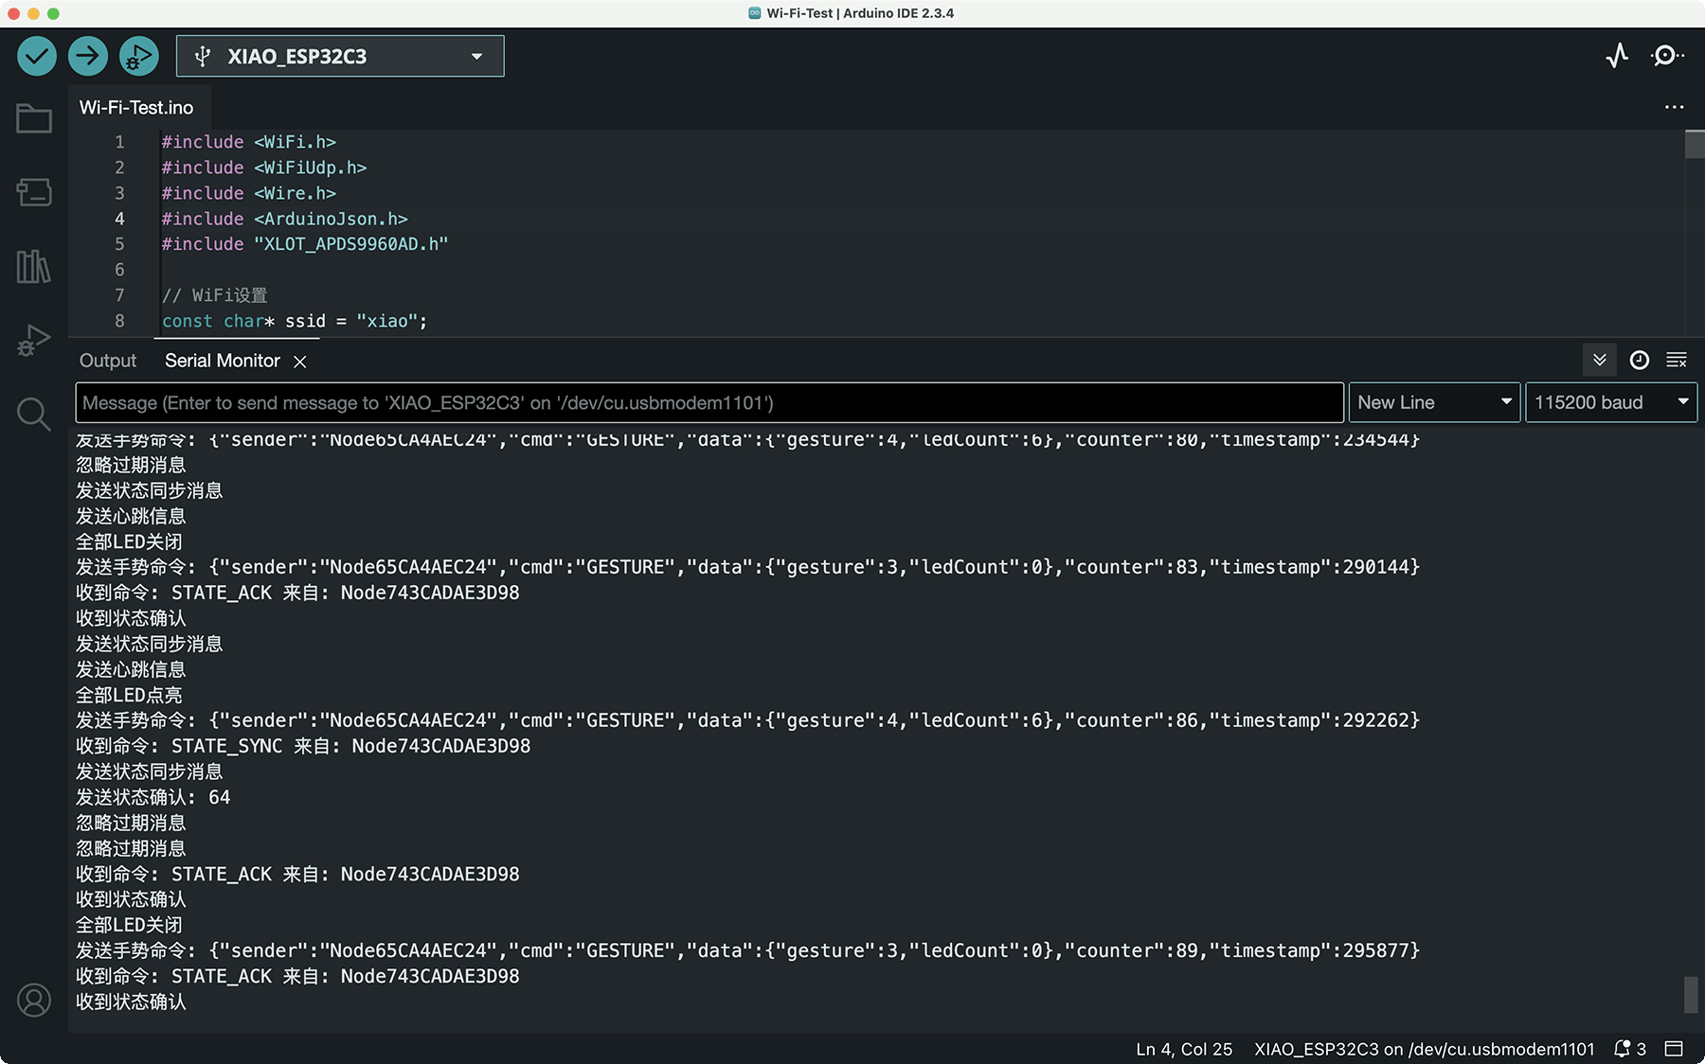Open the Search sidebar icon
The height and width of the screenshot is (1064, 1705).
pyautogui.click(x=34, y=414)
